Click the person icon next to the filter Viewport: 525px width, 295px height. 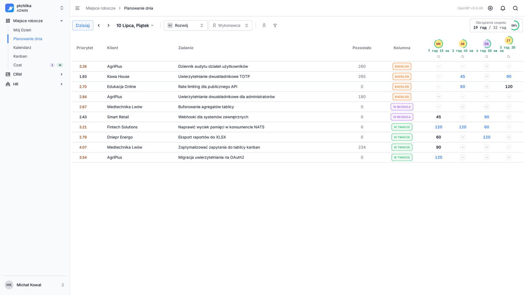coord(264,26)
